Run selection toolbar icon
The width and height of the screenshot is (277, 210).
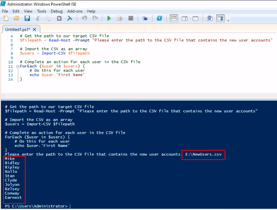pos(120,18)
